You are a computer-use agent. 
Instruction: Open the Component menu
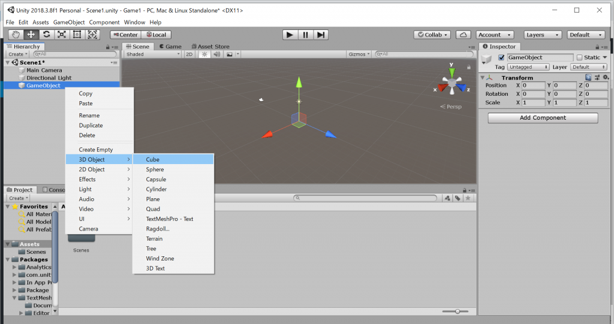point(104,22)
